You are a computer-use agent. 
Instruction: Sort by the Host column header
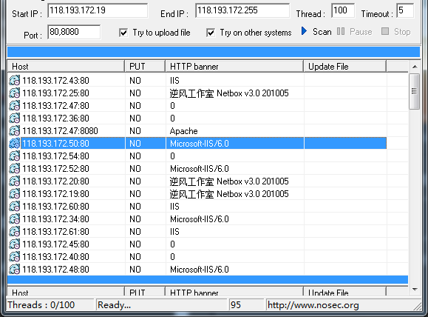pos(66,67)
